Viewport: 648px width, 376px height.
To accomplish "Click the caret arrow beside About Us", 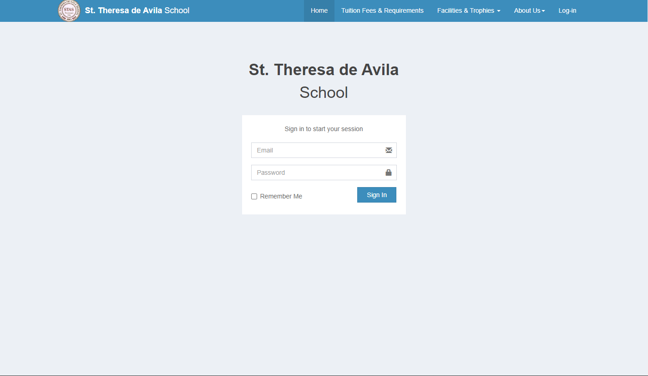I will tap(543, 11).
